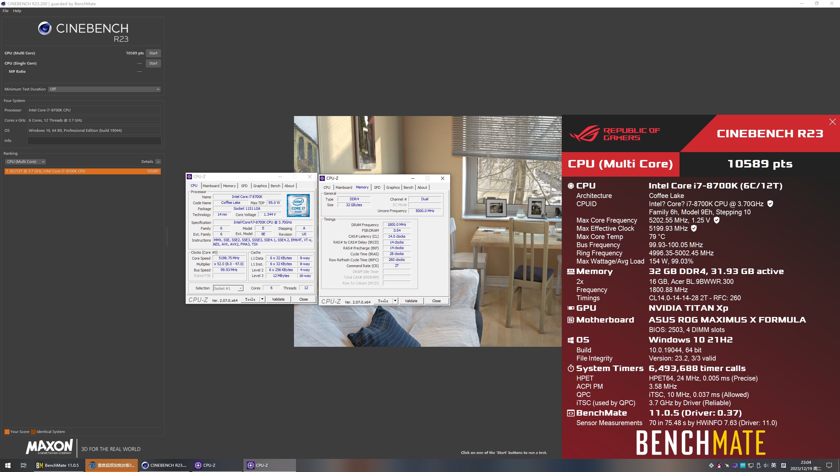The height and width of the screenshot is (472, 840).
Task: Open the Help menu in Cinebench
Action: (17, 11)
